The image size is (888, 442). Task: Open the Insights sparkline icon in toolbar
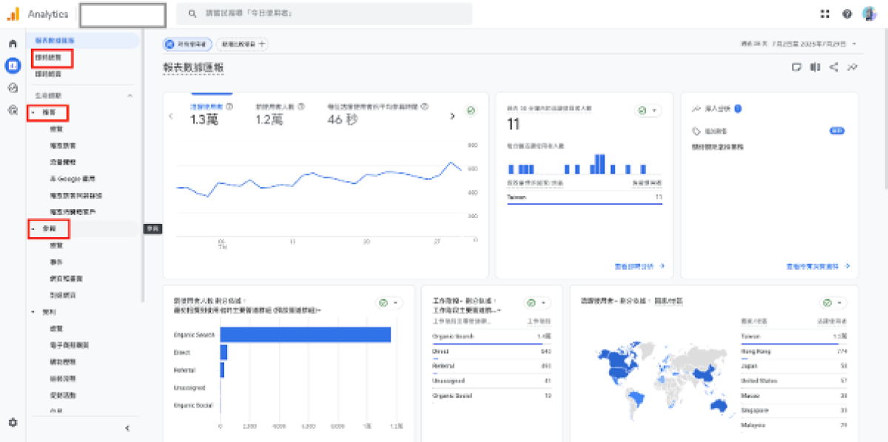[x=852, y=67]
